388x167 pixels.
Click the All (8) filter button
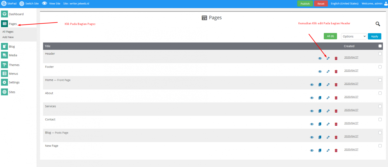click(330, 36)
